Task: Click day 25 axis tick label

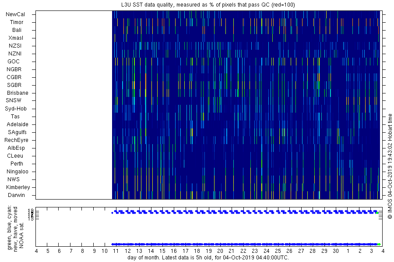Action: pyautogui.click(x=278, y=251)
